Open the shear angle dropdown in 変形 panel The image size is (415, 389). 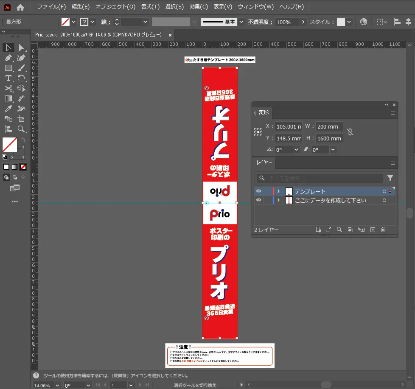point(333,149)
